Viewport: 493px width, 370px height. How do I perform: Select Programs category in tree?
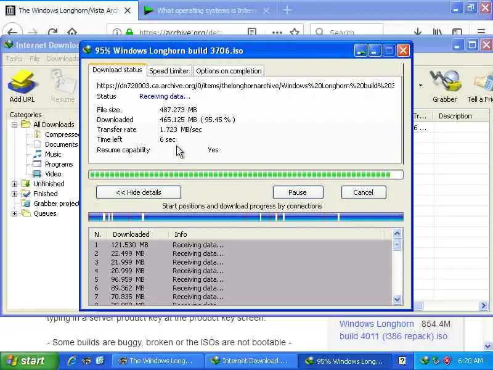(59, 164)
